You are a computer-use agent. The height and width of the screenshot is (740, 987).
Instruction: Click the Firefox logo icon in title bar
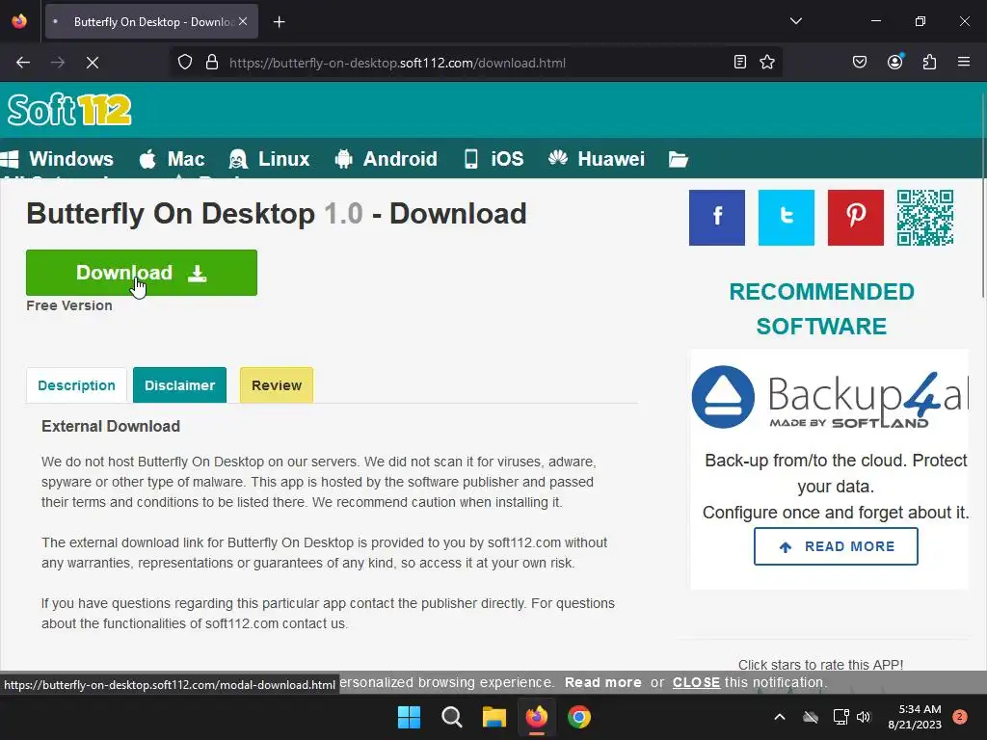tap(19, 21)
